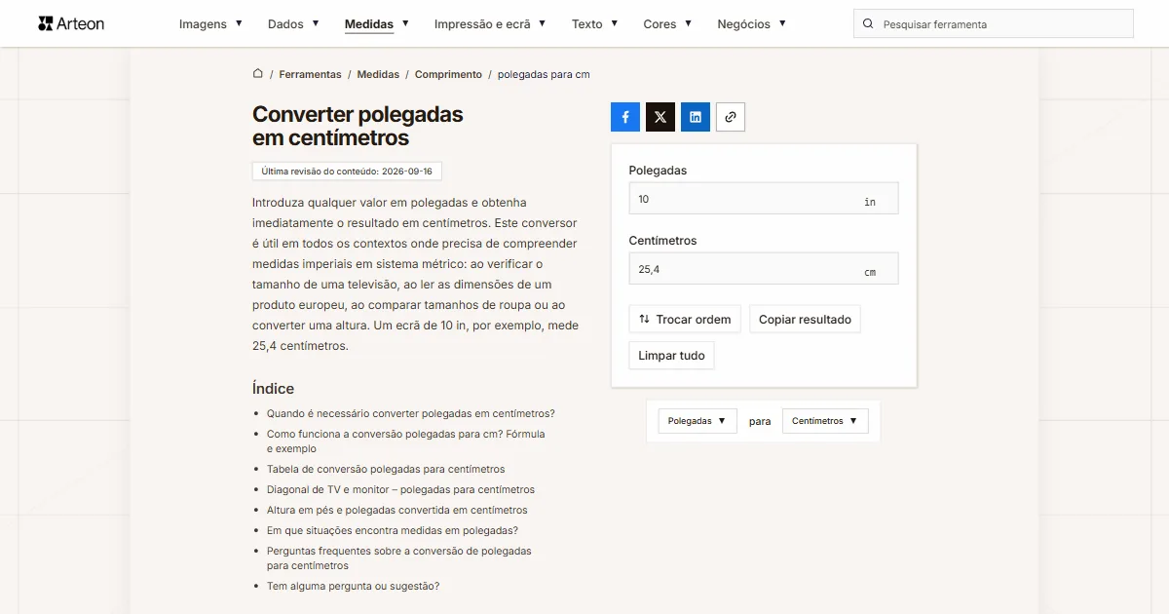Open 'Altura em pés e polegadas' link
The image size is (1169, 614).
[x=397, y=510]
